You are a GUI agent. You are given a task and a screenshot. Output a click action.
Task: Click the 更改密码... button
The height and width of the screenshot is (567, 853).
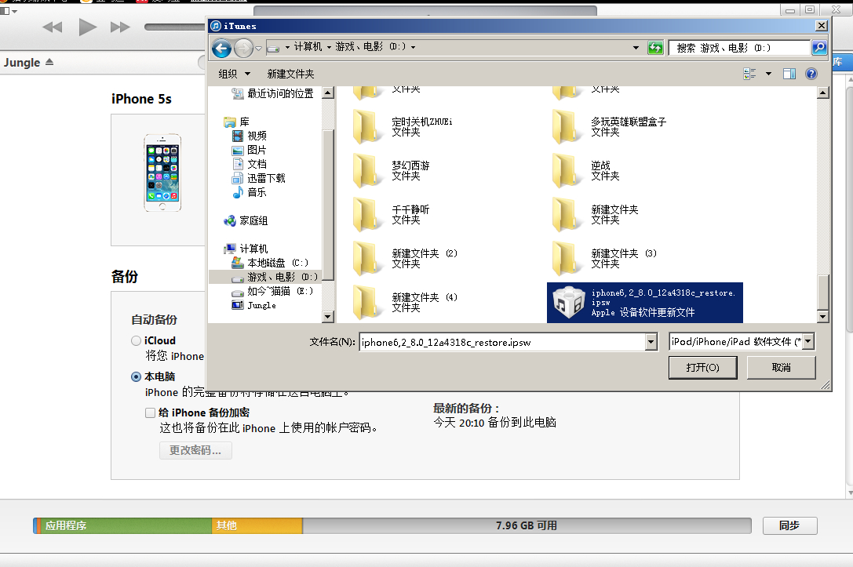(195, 450)
